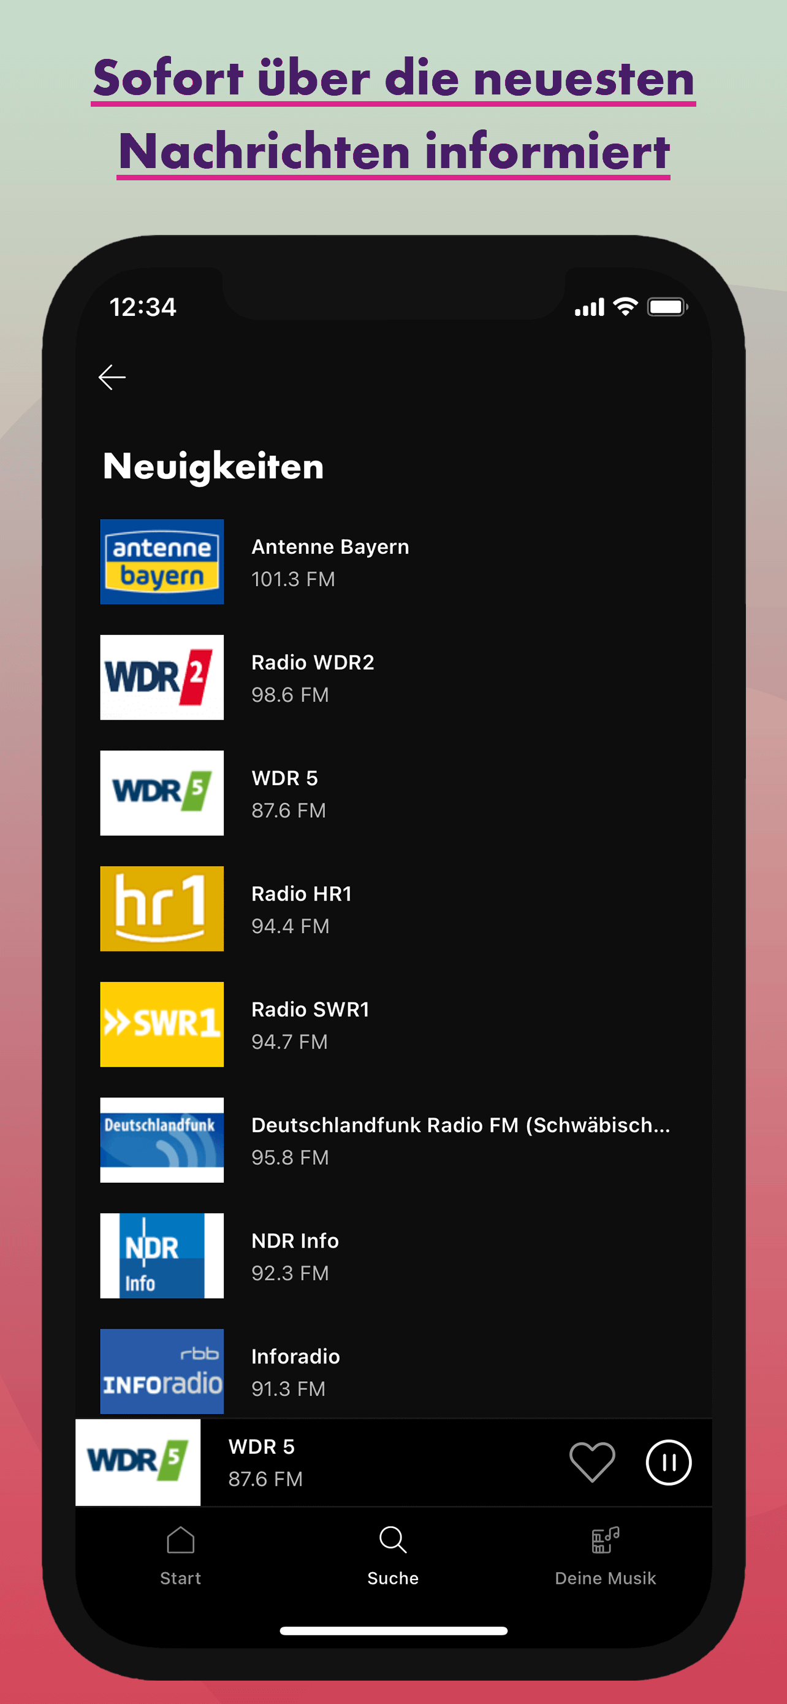Tap the battery status icon
Image resolution: width=787 pixels, height=1704 pixels.
[667, 307]
